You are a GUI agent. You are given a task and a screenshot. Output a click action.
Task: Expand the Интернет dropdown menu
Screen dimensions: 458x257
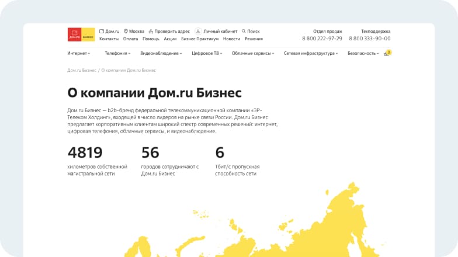coord(78,53)
